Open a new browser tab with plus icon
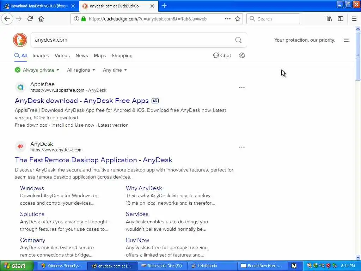Viewport: 361px width, 271px height. [164, 6]
